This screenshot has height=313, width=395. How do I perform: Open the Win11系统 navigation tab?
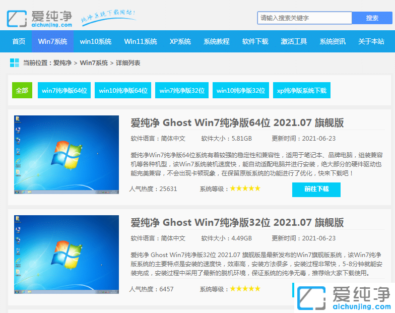pos(141,41)
